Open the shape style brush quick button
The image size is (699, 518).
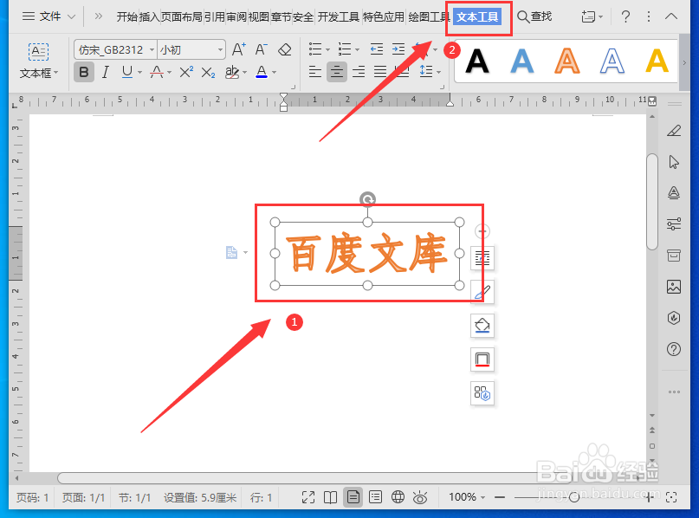482,292
